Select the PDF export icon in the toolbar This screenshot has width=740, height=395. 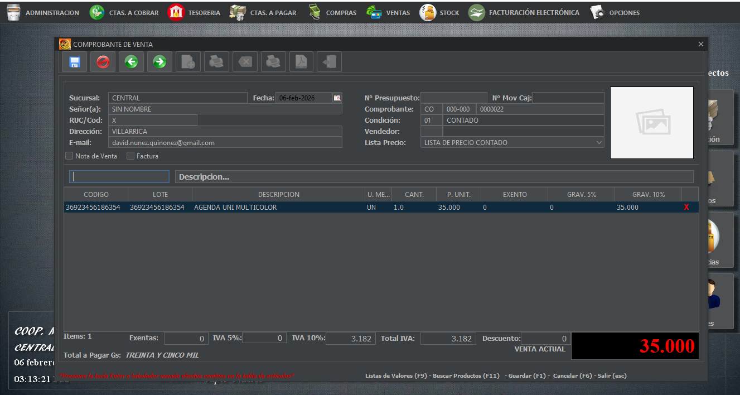[x=301, y=61]
